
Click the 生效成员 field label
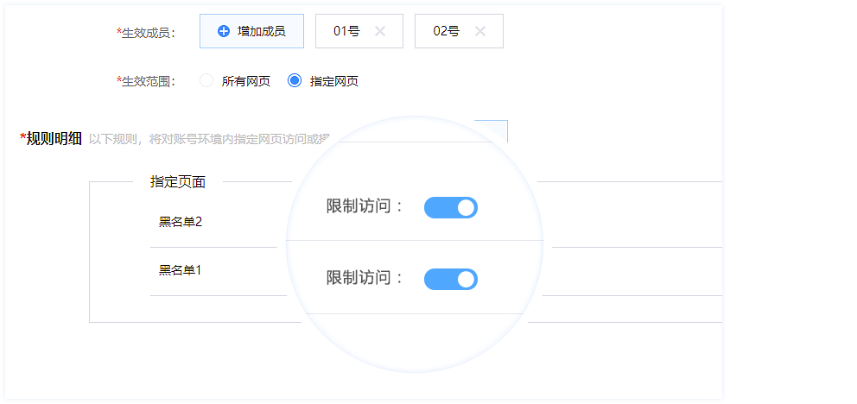[x=146, y=33]
